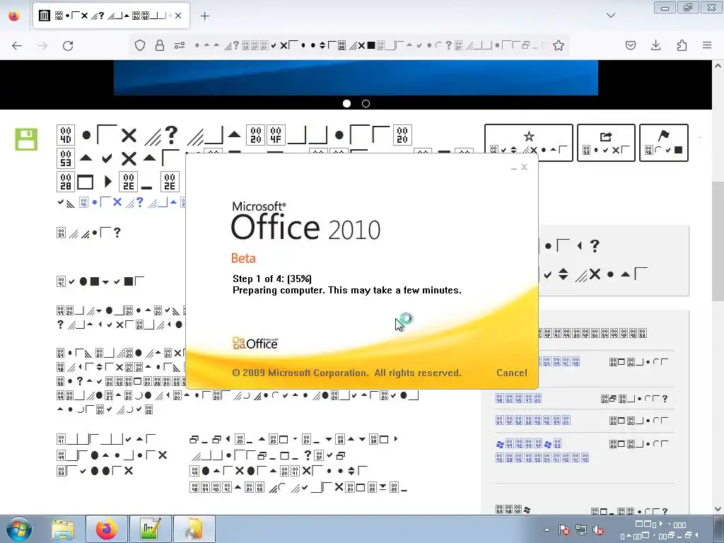The height and width of the screenshot is (543, 724).
Task: Click Cancel in the Office 2010 setup dialog
Action: (512, 373)
